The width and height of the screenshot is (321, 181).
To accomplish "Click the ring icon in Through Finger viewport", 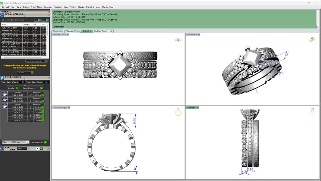I will [178, 112].
